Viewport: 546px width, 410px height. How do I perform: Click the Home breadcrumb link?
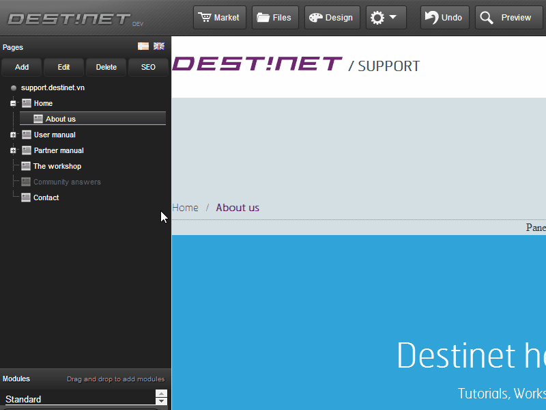185,208
